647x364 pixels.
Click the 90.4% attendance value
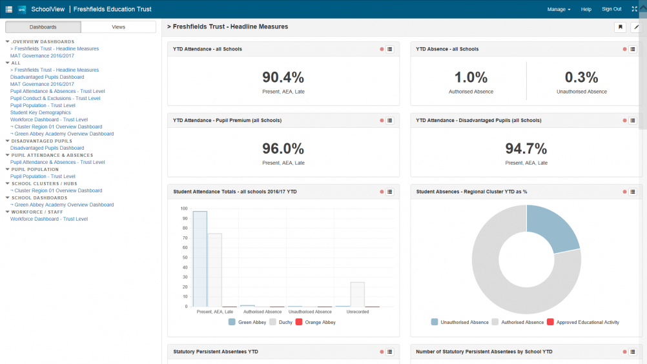(x=283, y=77)
